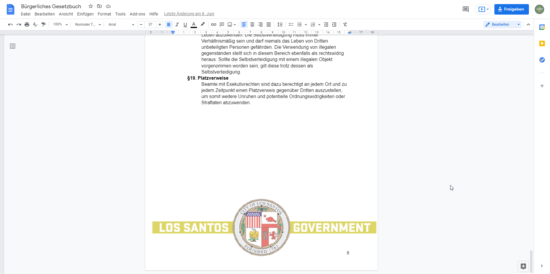Add a comment via toolbar icon
This screenshot has width=550, height=274.
(222, 25)
